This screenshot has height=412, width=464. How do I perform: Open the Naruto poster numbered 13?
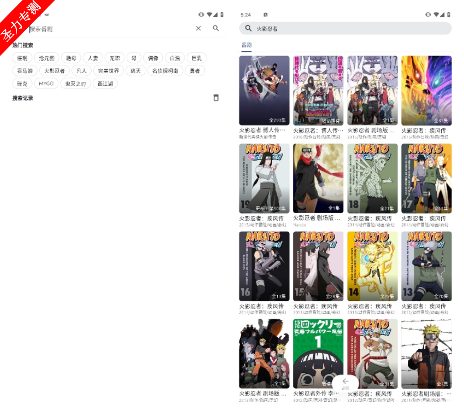click(426, 266)
